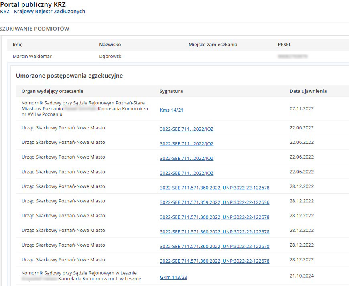The image size is (349, 286).
Task: Click the KRZ - Krajowy Rejestr Zadłużonych subtitle
Action: (43, 12)
